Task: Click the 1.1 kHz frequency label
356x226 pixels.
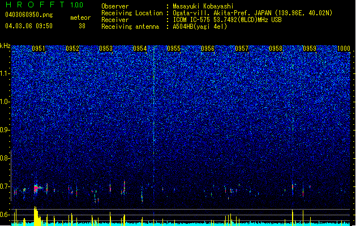Action: 4,74
